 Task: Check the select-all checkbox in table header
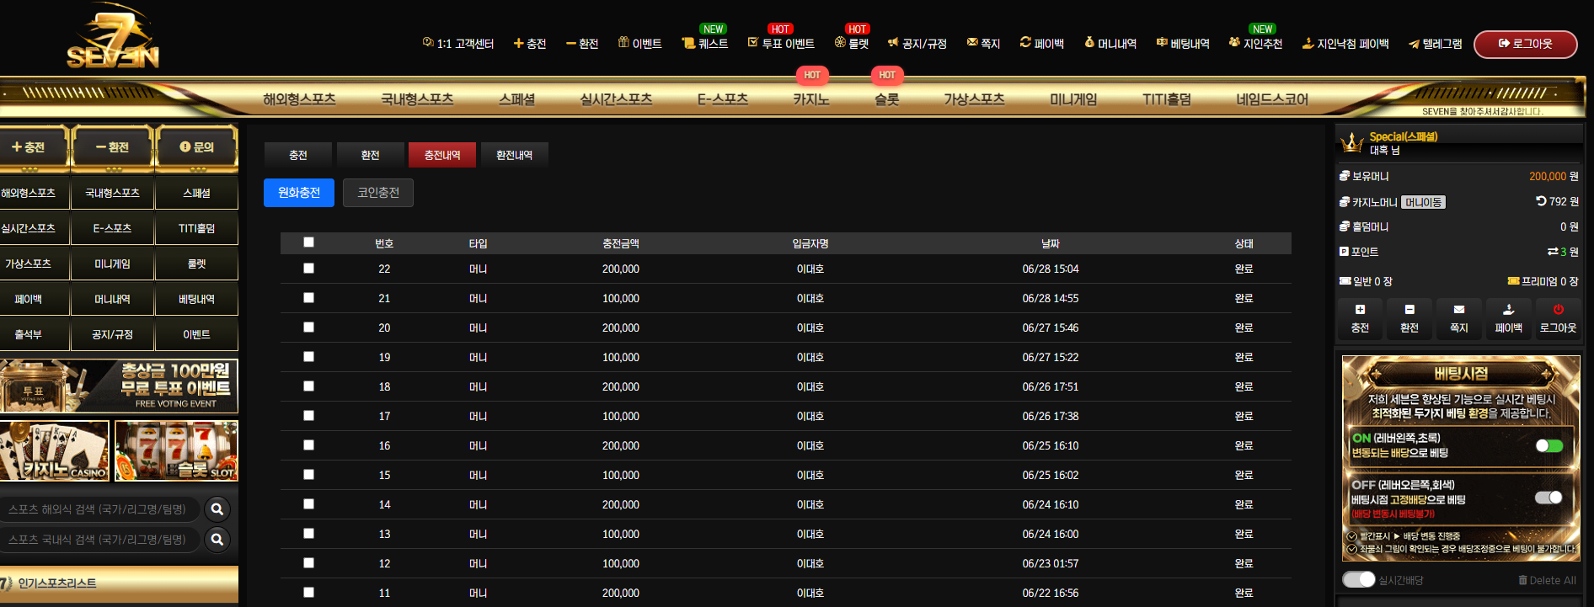coord(308,242)
